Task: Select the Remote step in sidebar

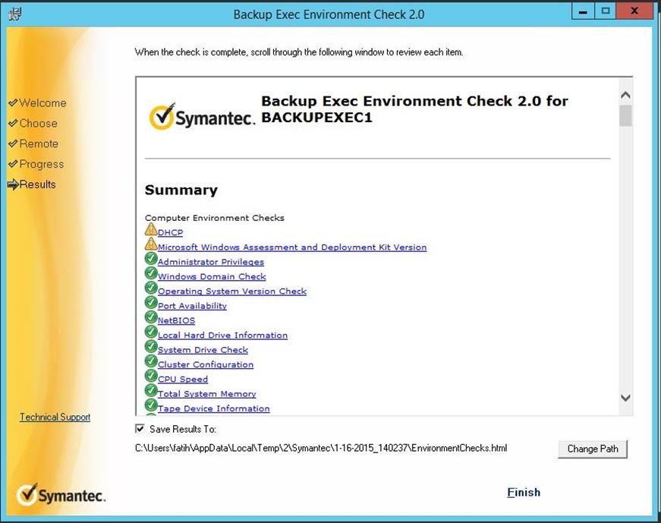Action: coord(39,143)
